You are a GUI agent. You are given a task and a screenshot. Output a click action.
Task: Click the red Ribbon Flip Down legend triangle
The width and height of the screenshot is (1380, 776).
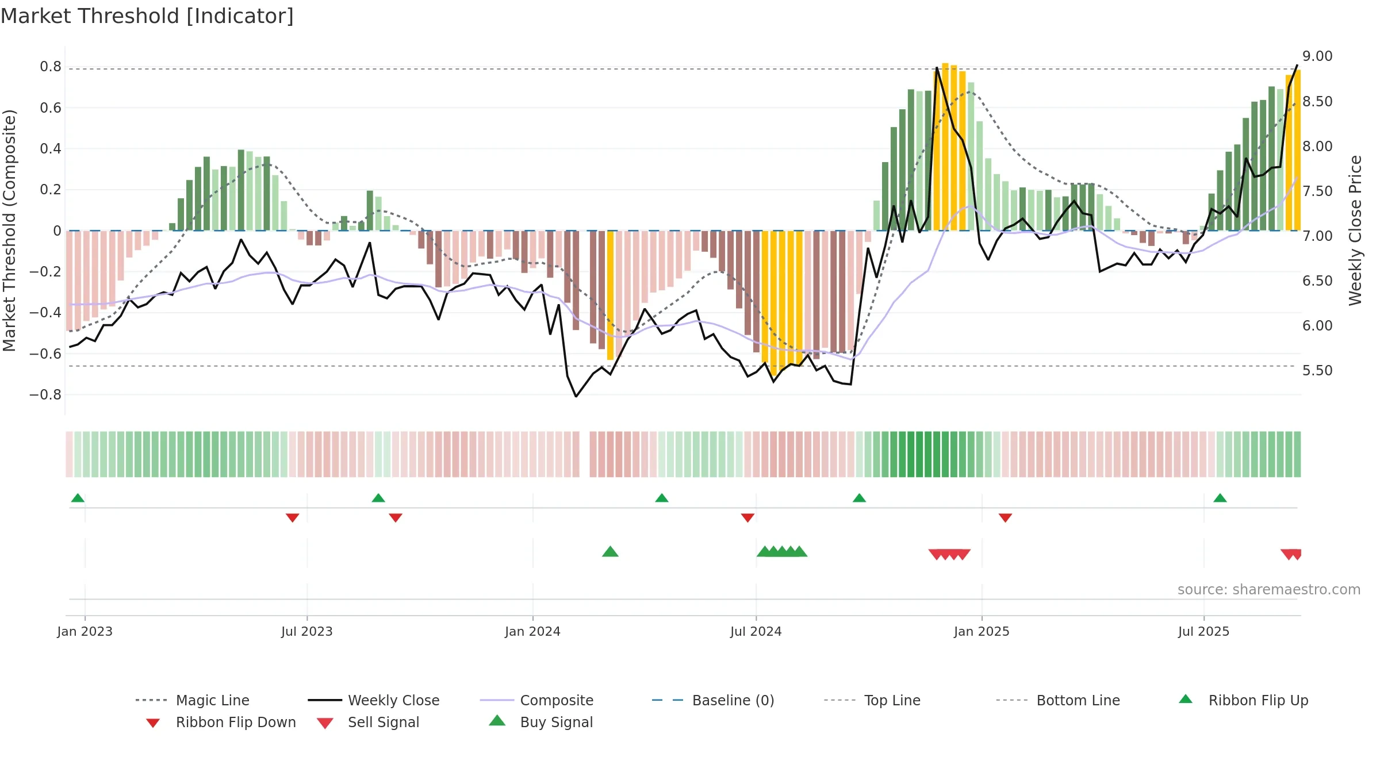(153, 723)
